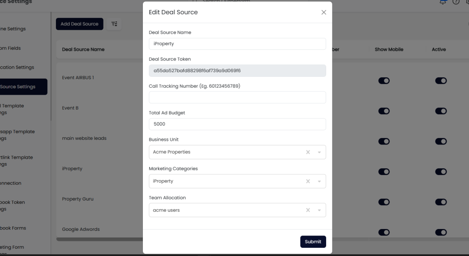Open the Team Allocation dropdown arrow

(x=319, y=210)
